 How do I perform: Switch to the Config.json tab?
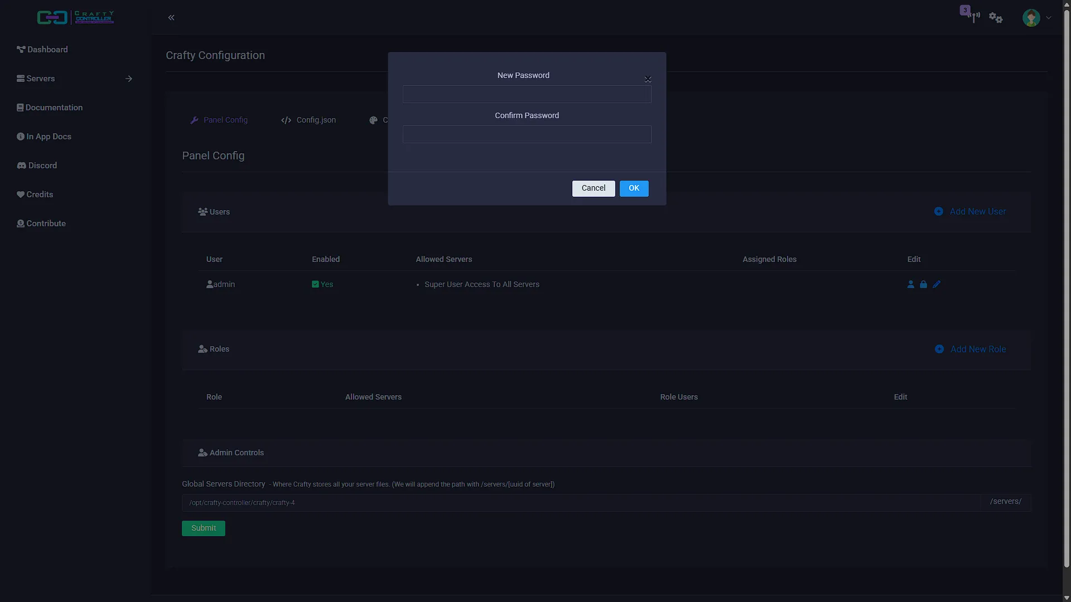(x=308, y=120)
